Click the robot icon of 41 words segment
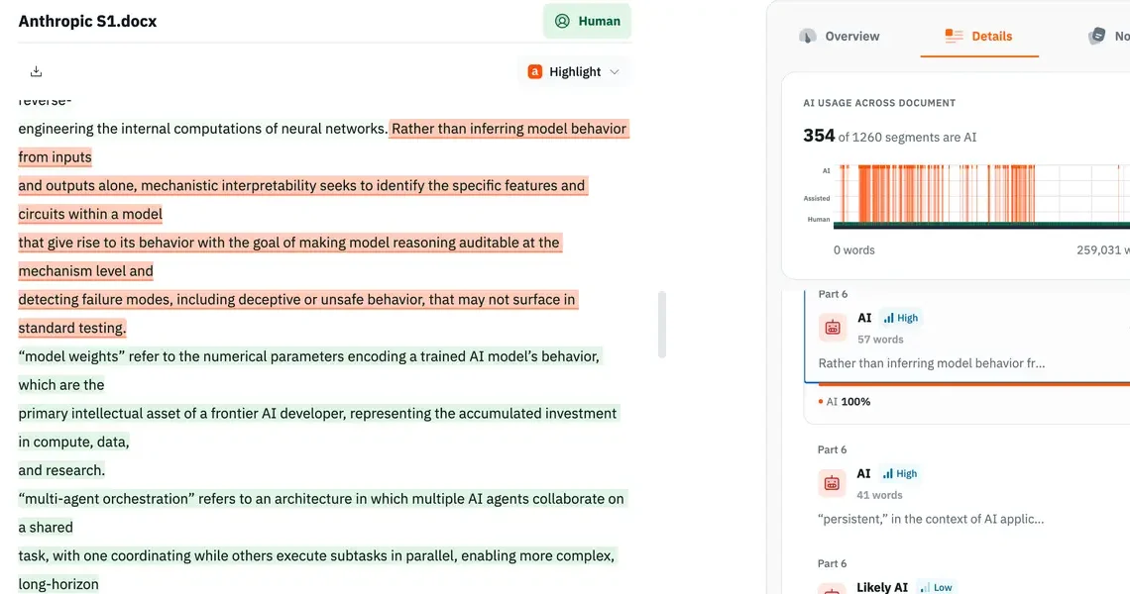Image resolution: width=1130 pixels, height=594 pixels. point(832,483)
